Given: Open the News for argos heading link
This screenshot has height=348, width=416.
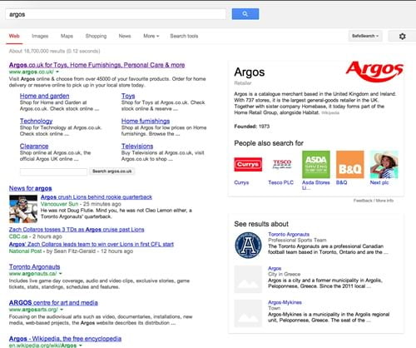Looking at the screenshot, I should point(31,188).
